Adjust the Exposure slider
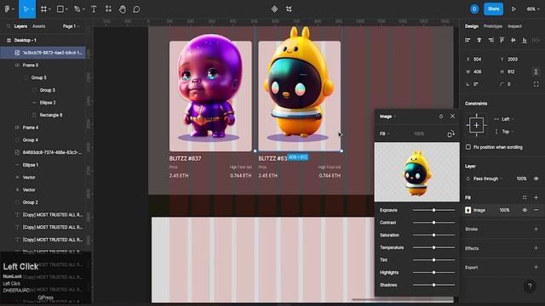Viewport: 545px width, 306px height. point(433,210)
